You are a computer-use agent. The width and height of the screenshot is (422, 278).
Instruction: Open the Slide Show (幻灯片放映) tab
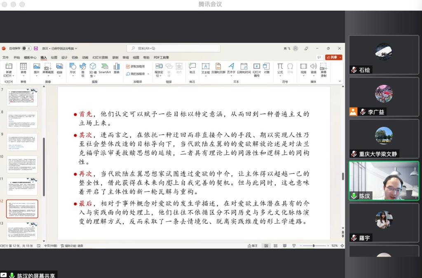tap(100, 58)
